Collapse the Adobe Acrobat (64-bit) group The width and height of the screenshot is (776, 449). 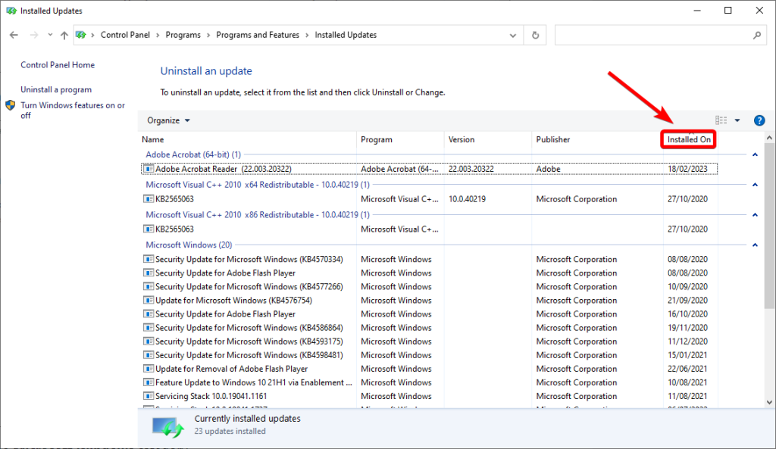click(x=755, y=154)
